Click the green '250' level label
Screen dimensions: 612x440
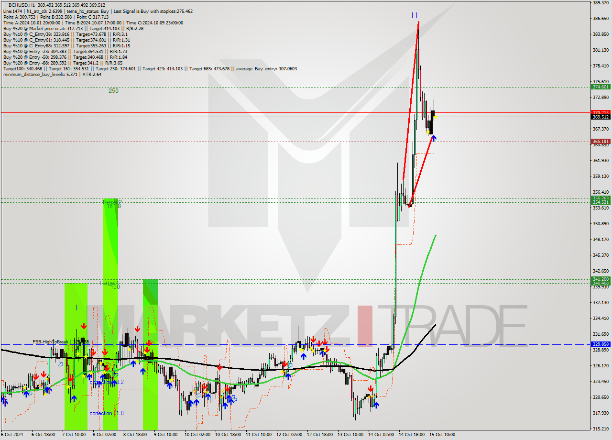click(x=113, y=90)
